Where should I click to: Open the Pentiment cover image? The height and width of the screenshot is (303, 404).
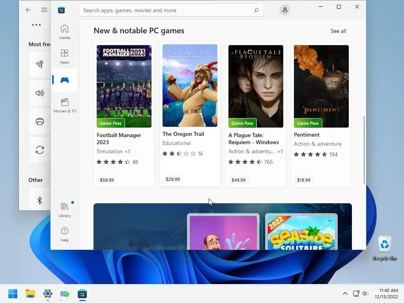(x=321, y=86)
